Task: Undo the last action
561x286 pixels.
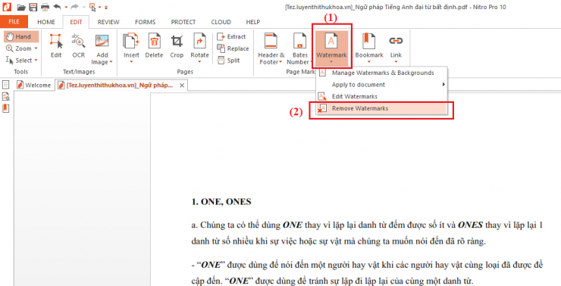Action: pos(57,7)
